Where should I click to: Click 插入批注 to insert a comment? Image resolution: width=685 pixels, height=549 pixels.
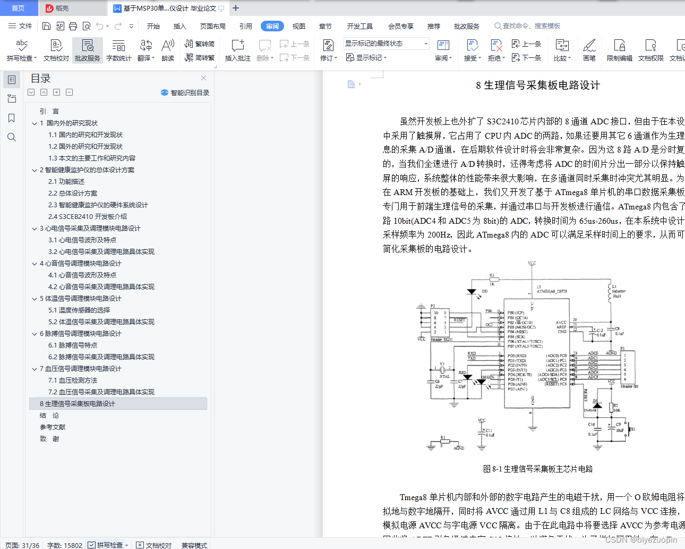pos(237,50)
